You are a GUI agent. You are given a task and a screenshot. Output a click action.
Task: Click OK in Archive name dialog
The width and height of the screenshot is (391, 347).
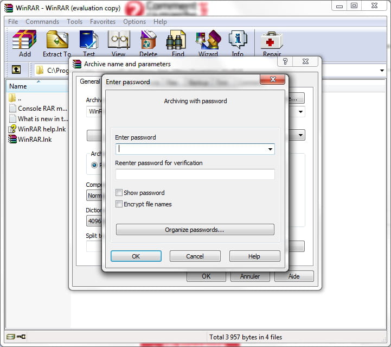(206, 276)
